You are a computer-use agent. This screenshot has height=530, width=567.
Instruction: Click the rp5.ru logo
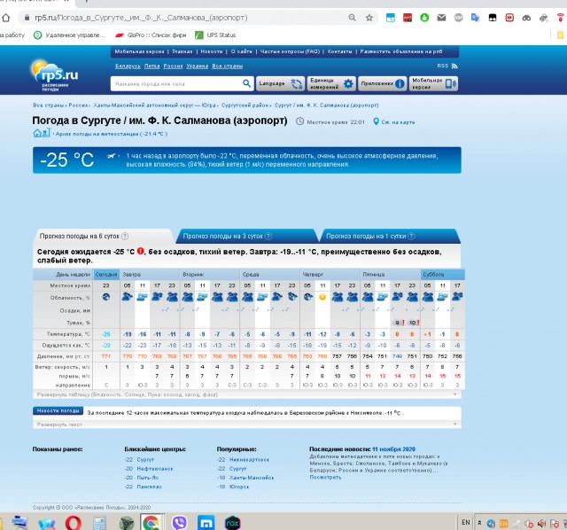point(55,74)
